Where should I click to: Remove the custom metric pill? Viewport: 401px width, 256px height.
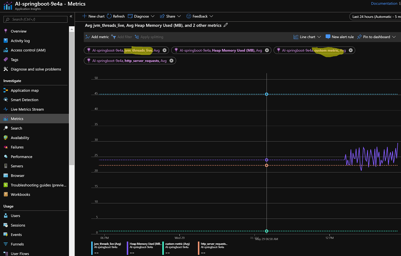(x=351, y=50)
